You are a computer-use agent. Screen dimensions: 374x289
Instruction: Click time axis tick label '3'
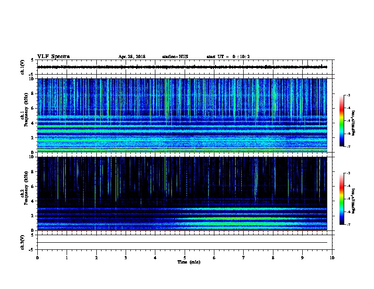pos(126,258)
